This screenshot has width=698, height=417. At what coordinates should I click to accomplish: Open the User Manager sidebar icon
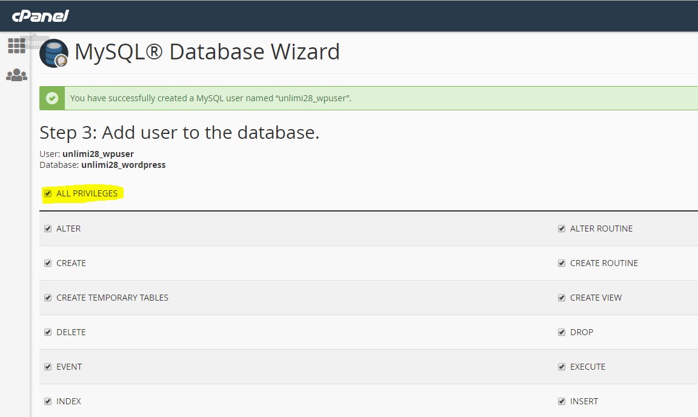pyautogui.click(x=16, y=75)
